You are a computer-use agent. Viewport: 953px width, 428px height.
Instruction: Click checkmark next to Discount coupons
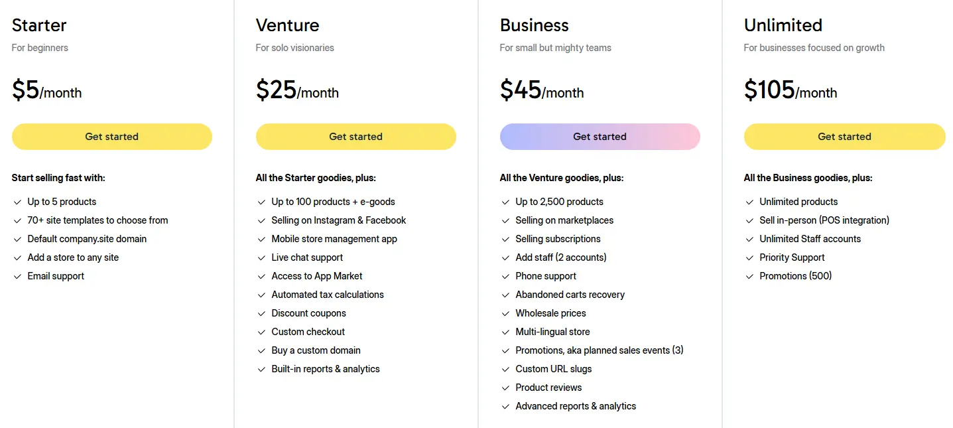(x=261, y=314)
